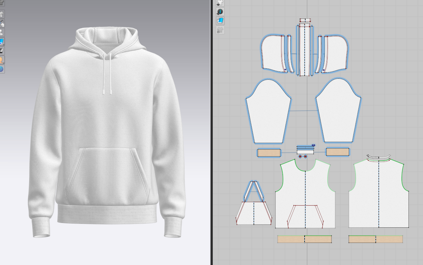Screen dimensions: 423x265
Task: Click the blue globe icon in 3D toolbar
Action: pos(2,69)
